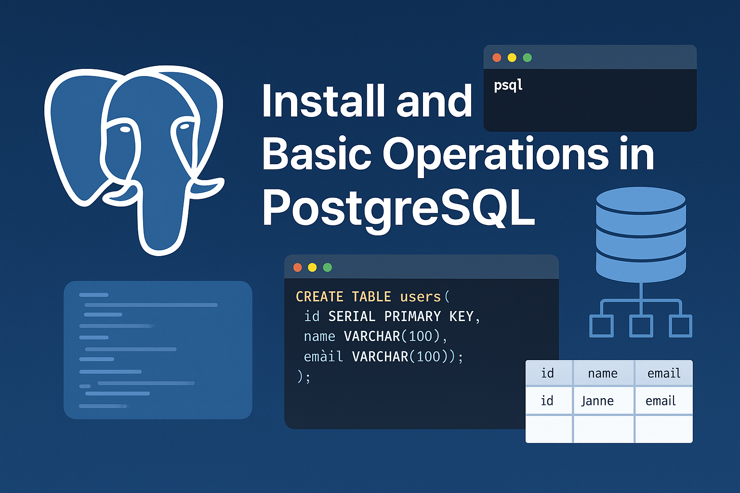Image resolution: width=740 pixels, height=493 pixels.
Task: Maximize the psql terminal with green dot
Action: coord(528,58)
